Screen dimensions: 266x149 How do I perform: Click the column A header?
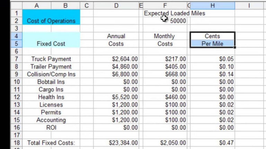click(37, 6)
